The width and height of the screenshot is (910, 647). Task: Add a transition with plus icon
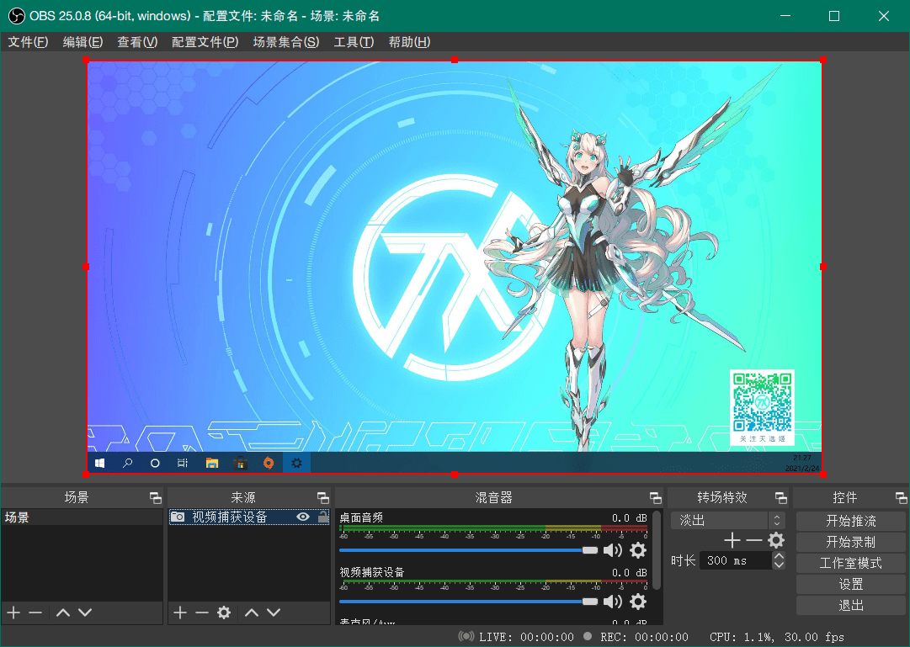coord(732,540)
